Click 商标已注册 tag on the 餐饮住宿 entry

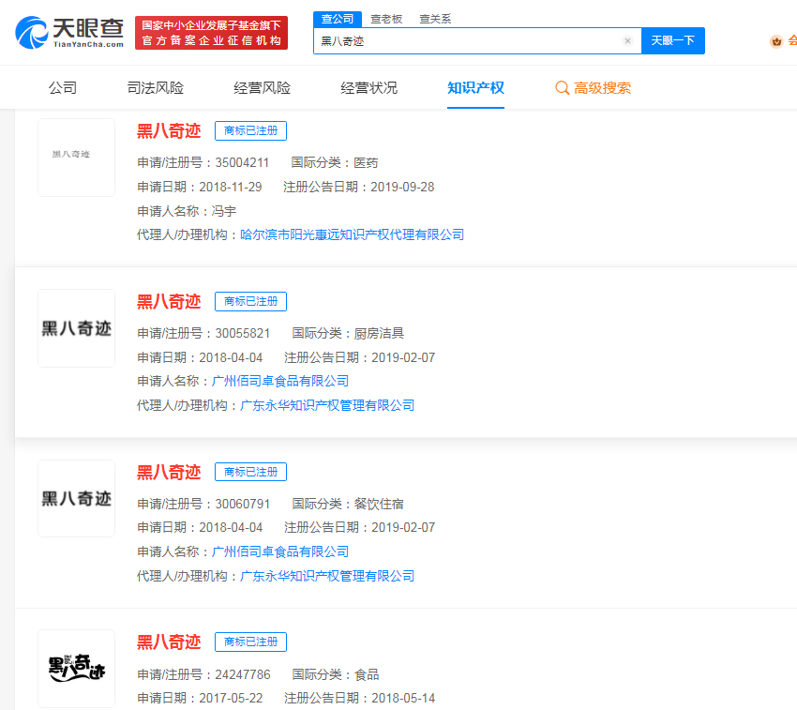(x=250, y=472)
